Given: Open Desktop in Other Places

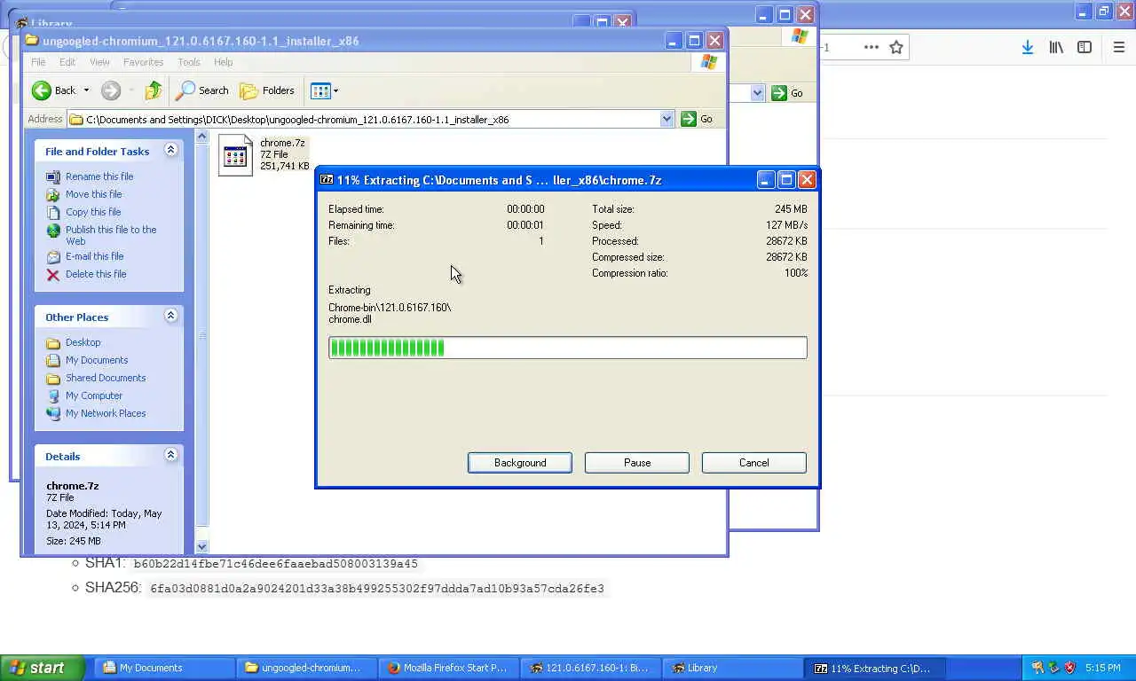Looking at the screenshot, I should (83, 342).
